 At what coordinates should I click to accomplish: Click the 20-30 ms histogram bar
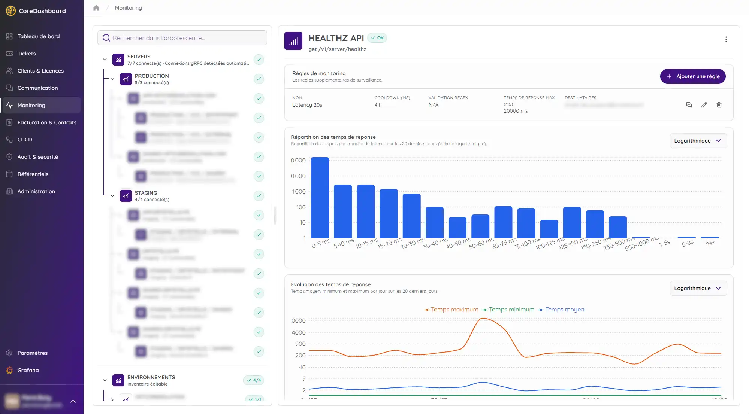pyautogui.click(x=411, y=216)
